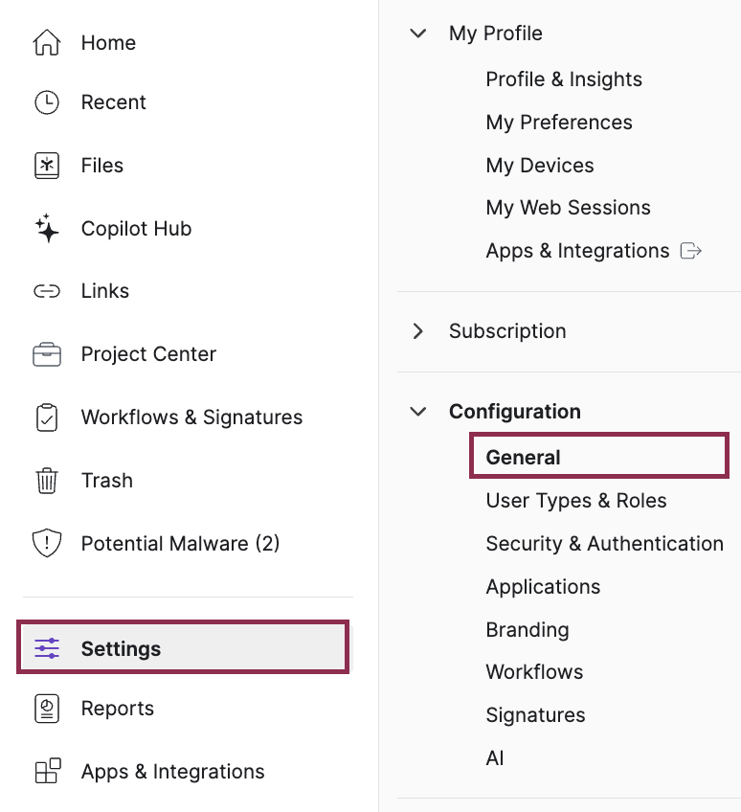Open the AI settings page
741x812 pixels.
click(x=495, y=757)
